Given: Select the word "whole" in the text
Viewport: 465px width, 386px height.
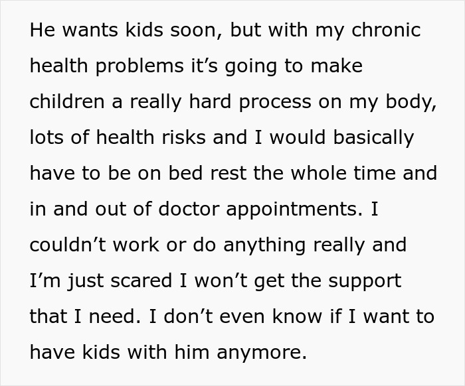Looking at the screenshot, I should click(x=318, y=173).
